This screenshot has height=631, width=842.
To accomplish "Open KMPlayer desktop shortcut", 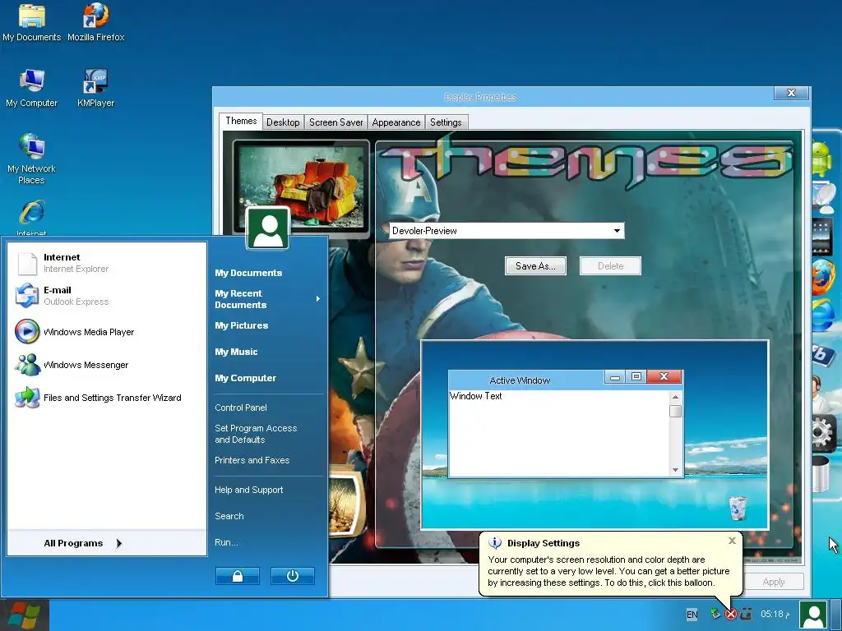I will tap(95, 89).
